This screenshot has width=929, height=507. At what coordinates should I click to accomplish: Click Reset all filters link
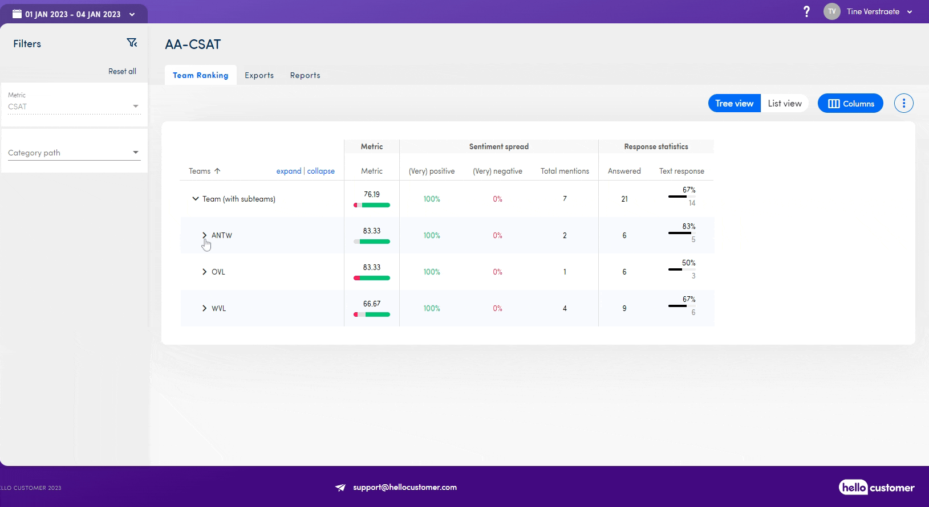[x=122, y=71]
